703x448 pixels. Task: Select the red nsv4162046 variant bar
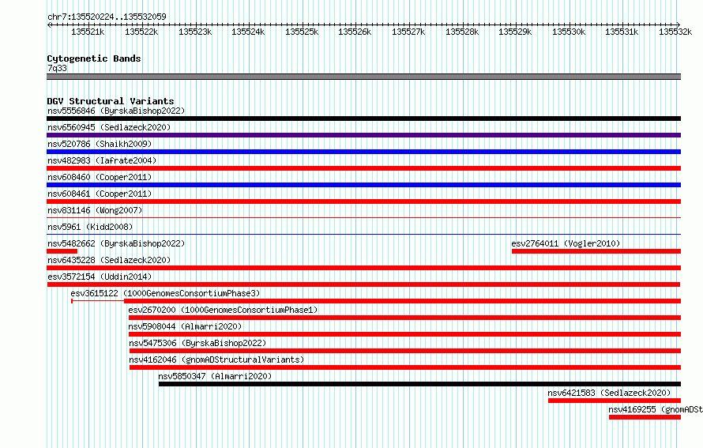(405, 367)
